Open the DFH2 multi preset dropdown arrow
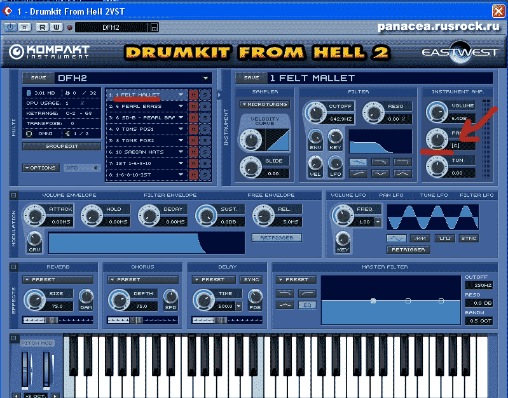This screenshot has width=508, height=398. (205, 78)
